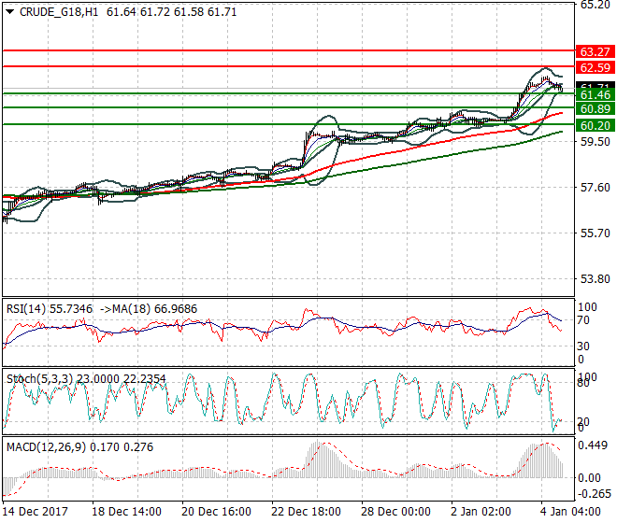617x523 pixels.
Task: Select the 14 Dec 2017 time axis label
Action: [35, 512]
